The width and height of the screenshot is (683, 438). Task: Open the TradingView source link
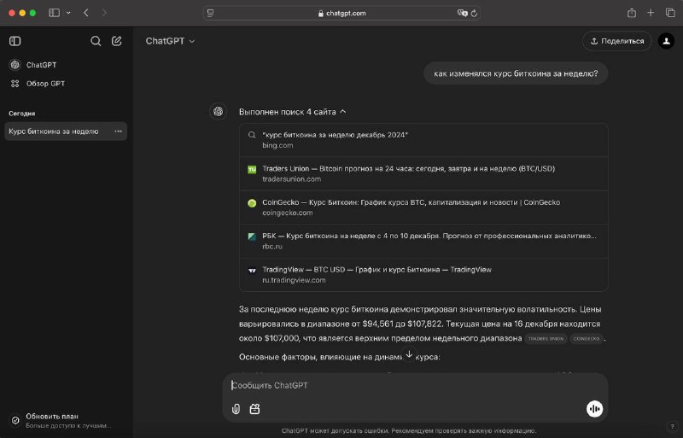point(423,275)
